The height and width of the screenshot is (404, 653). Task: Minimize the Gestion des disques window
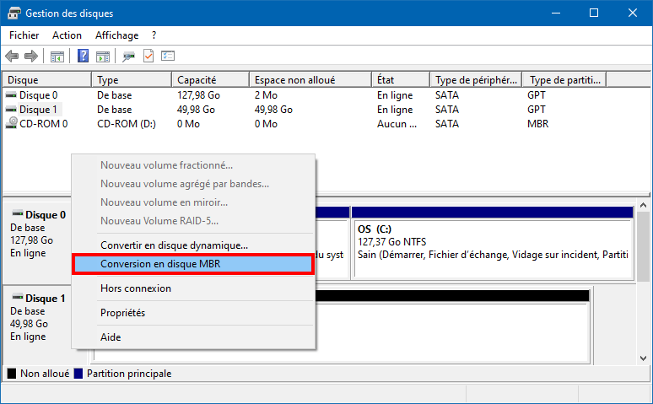pos(555,13)
